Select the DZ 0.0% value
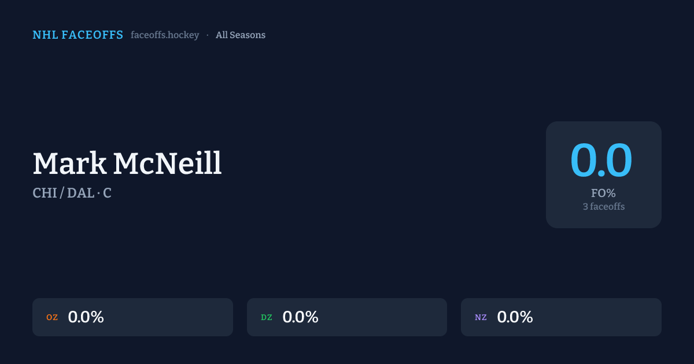Screen dimensions: 694x364 pos(300,317)
